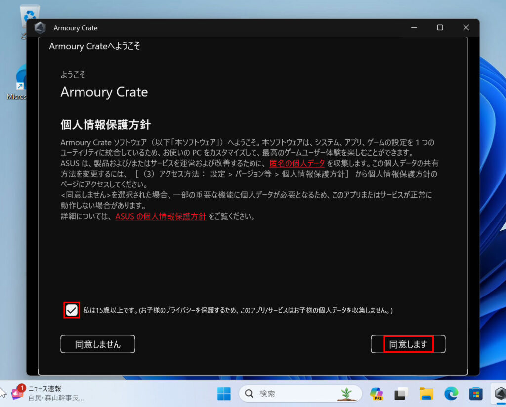Open Microsoft Store from taskbar
This screenshot has width=506, height=407.
tap(476, 394)
